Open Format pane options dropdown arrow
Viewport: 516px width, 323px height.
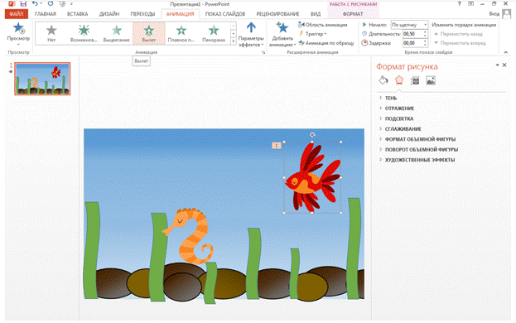click(497, 65)
